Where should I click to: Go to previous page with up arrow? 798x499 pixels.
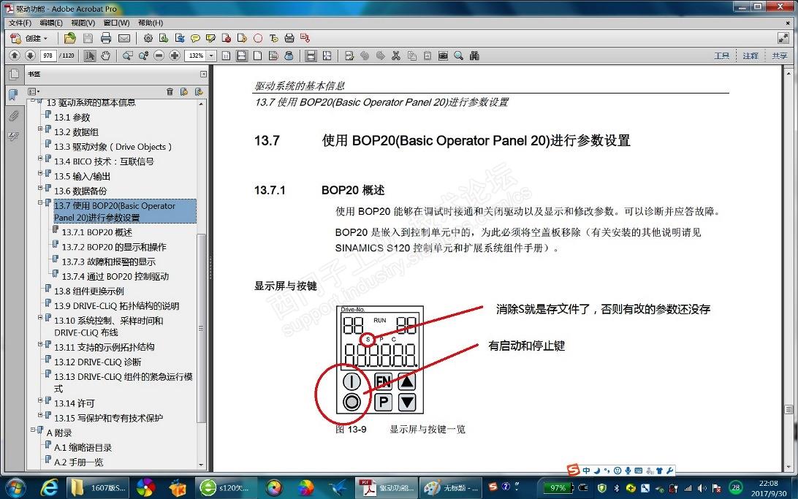coord(15,56)
